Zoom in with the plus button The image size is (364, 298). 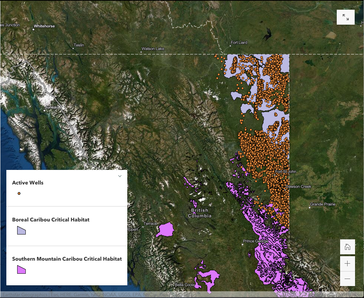[347, 263]
